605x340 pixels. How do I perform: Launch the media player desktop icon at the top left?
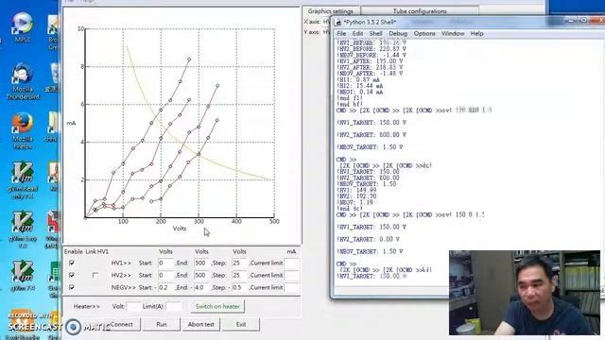(x=23, y=27)
